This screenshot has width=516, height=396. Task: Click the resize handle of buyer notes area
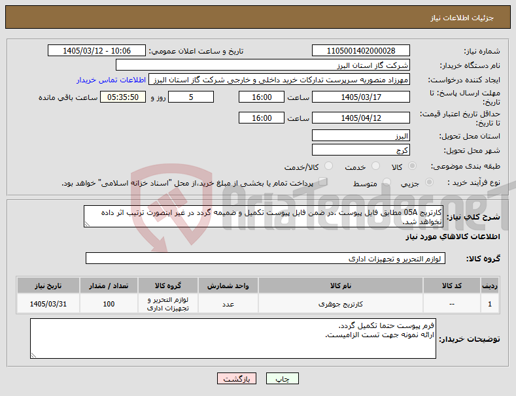pos(33,355)
